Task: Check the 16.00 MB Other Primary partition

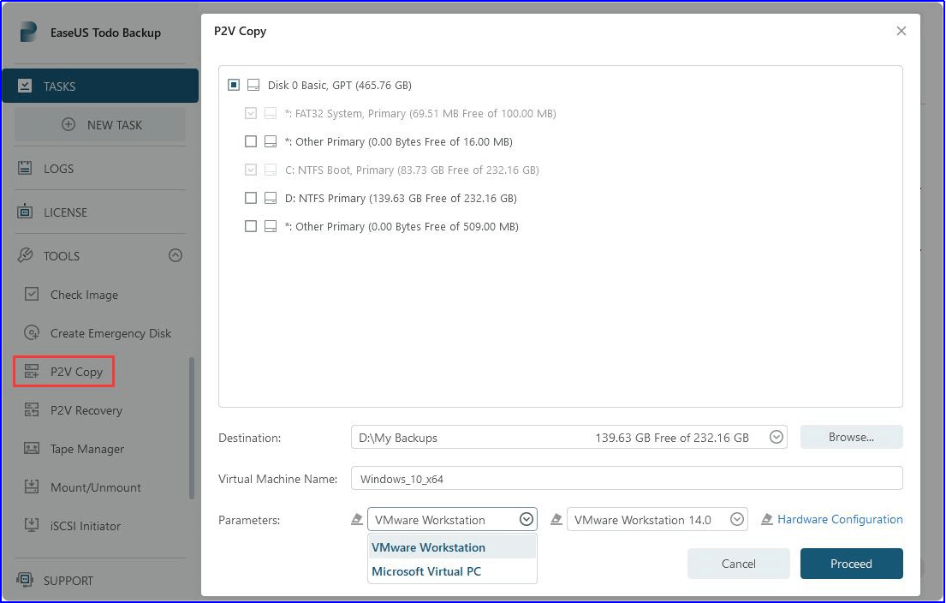Action: point(250,141)
